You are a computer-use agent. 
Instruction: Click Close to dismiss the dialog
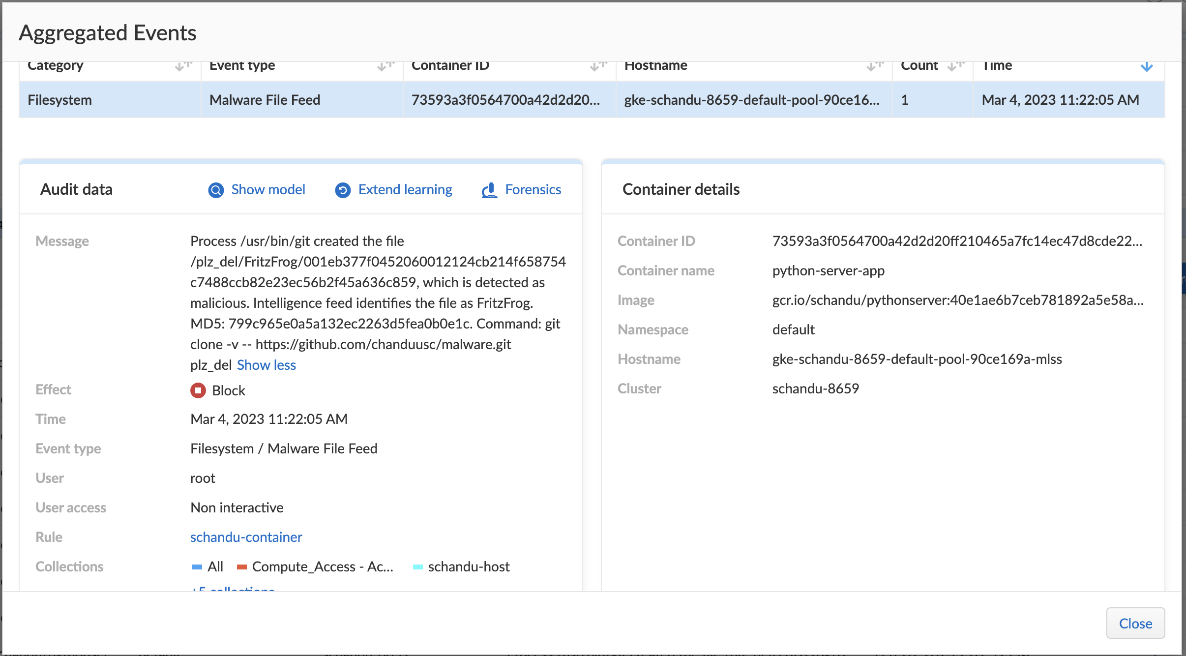tap(1135, 622)
